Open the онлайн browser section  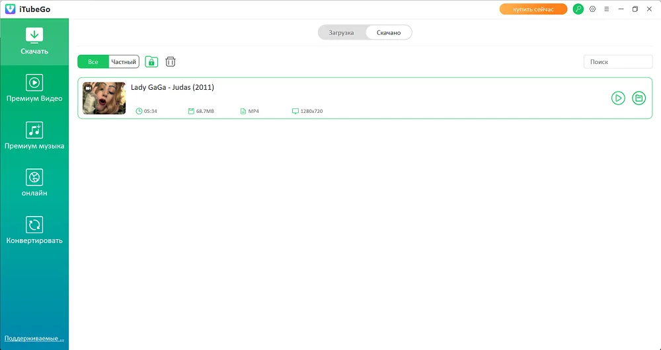tap(34, 178)
